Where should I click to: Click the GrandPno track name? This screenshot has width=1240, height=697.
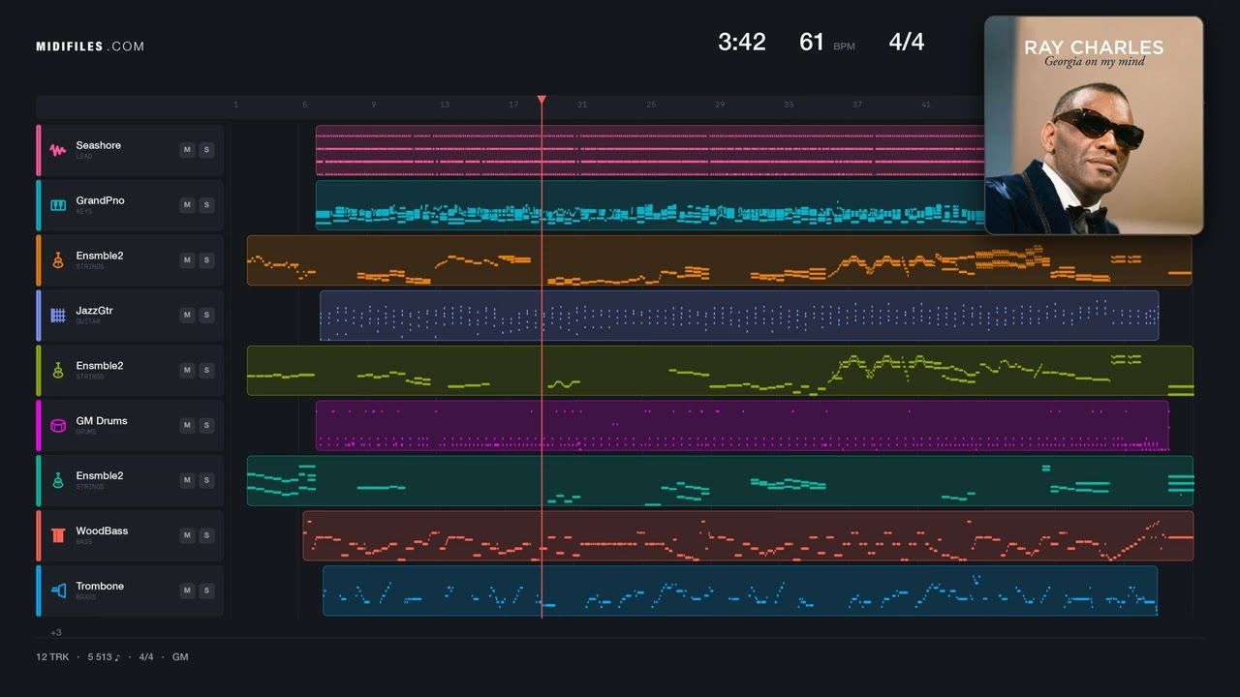[x=101, y=200]
